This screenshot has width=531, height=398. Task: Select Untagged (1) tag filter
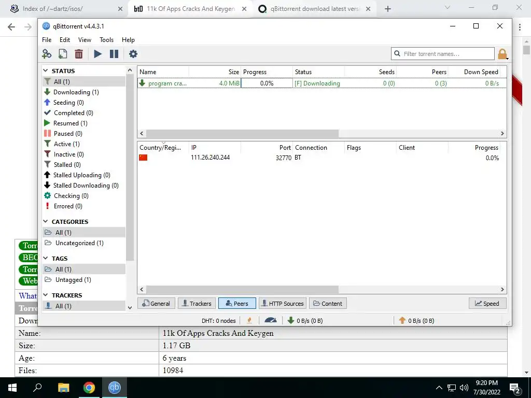(x=84, y=280)
